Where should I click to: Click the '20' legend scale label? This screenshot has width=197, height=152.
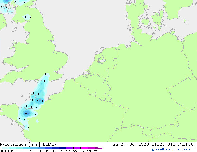(53, 151)
